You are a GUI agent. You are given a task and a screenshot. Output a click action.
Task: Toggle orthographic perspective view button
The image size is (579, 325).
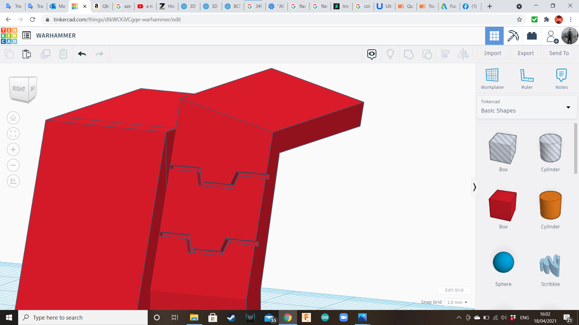(13, 181)
